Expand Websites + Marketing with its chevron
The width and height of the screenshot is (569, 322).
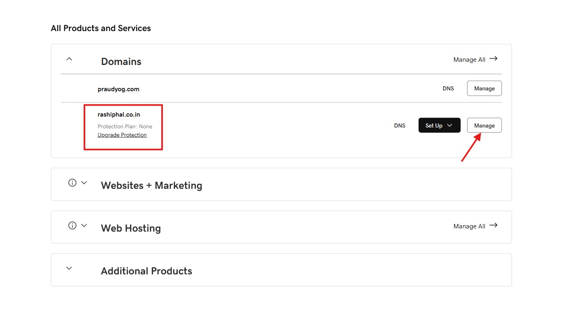tap(84, 183)
